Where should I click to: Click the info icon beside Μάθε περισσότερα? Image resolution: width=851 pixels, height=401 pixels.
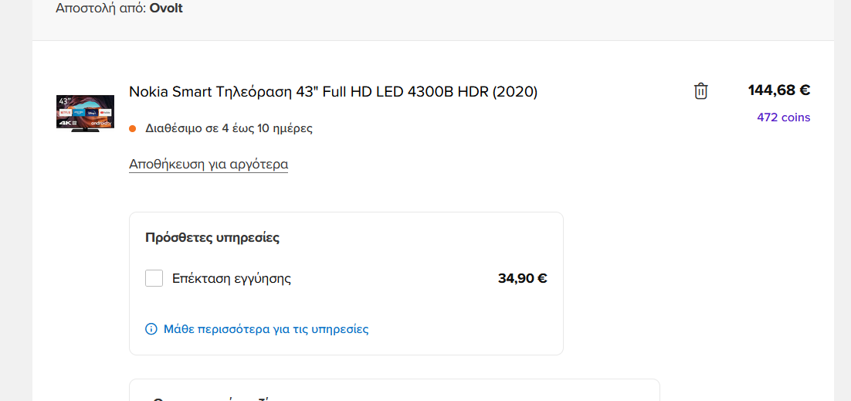pos(151,329)
